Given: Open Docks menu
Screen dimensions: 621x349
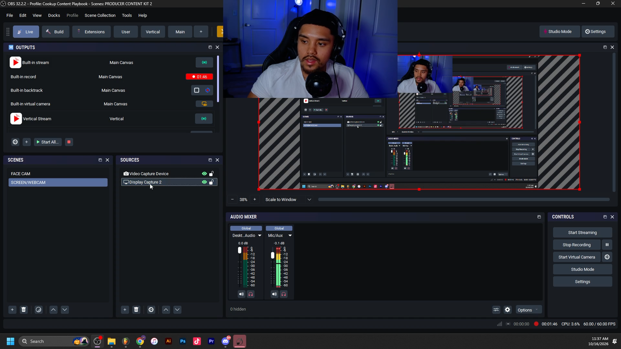Looking at the screenshot, I should [x=54, y=16].
